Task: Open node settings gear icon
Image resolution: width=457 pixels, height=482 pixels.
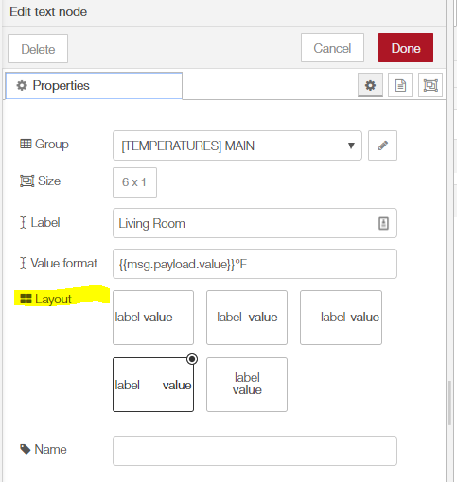Action: tap(370, 85)
